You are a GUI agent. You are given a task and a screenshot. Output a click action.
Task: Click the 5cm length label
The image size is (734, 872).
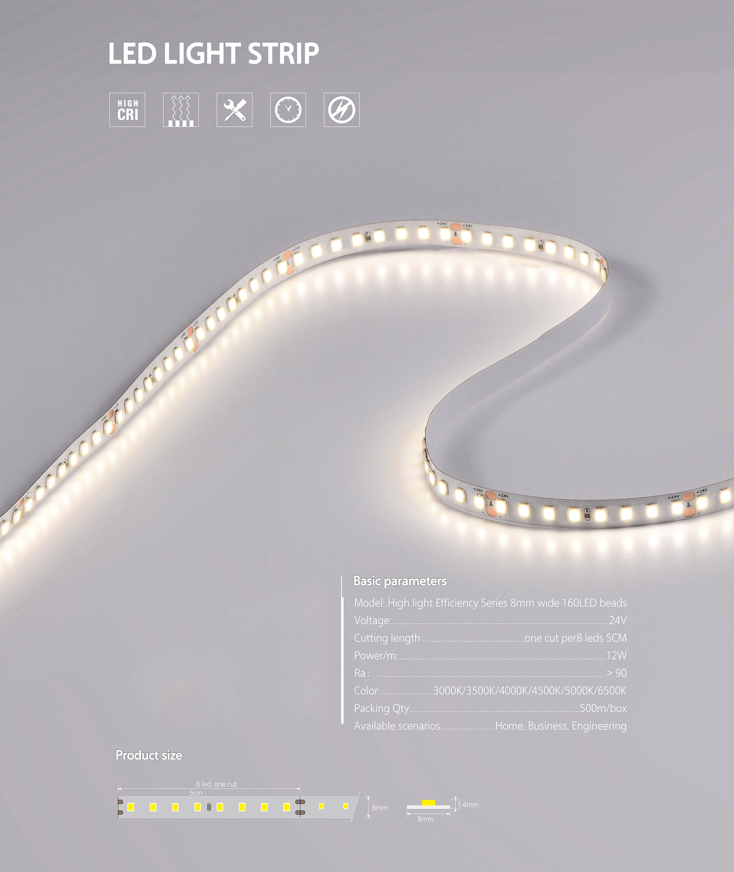tap(196, 793)
